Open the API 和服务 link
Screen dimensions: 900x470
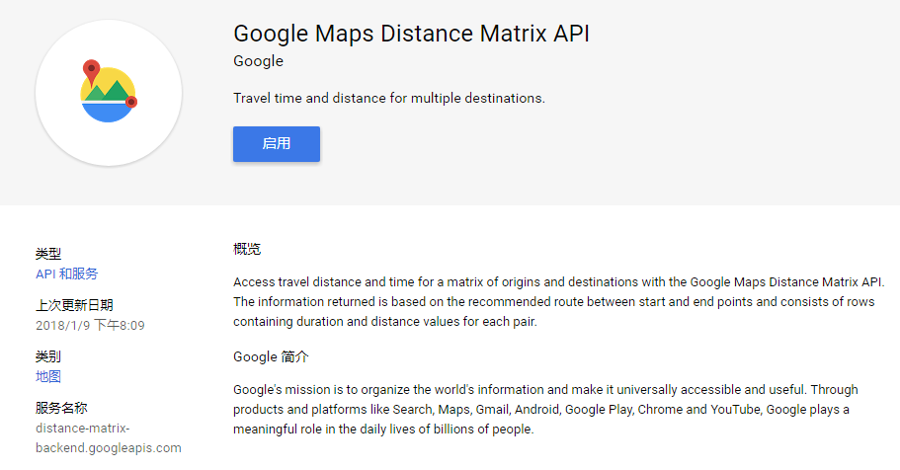(66, 274)
